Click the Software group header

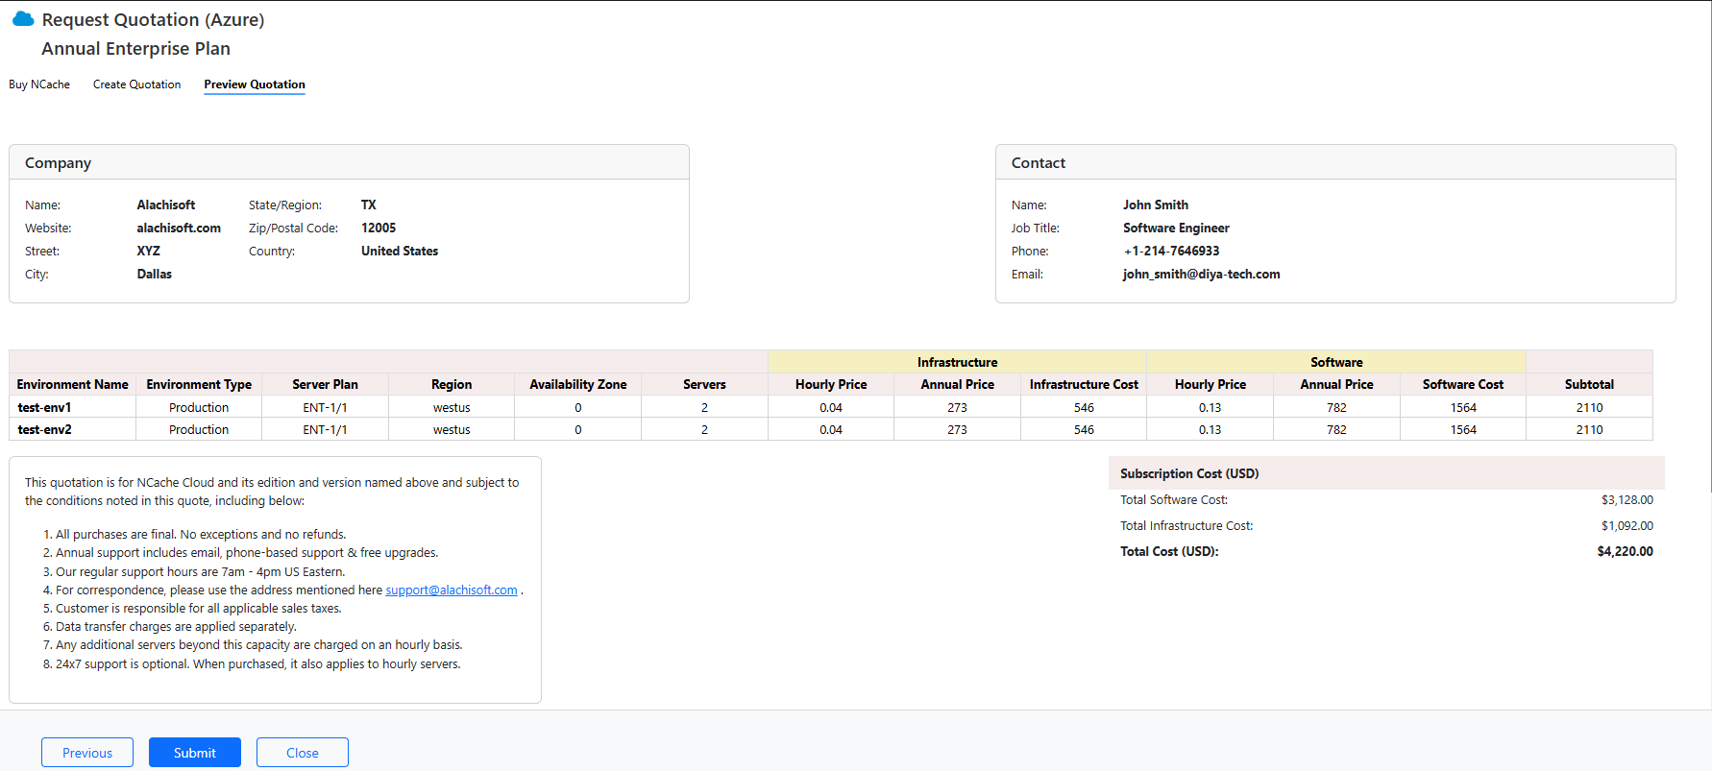point(1336,362)
